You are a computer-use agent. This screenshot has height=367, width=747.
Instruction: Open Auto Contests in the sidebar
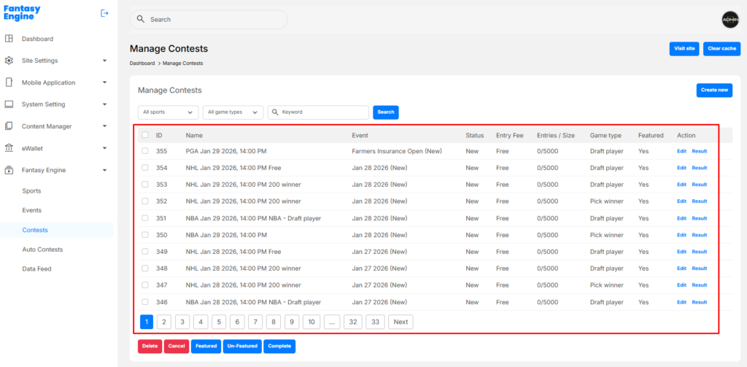[x=42, y=250]
